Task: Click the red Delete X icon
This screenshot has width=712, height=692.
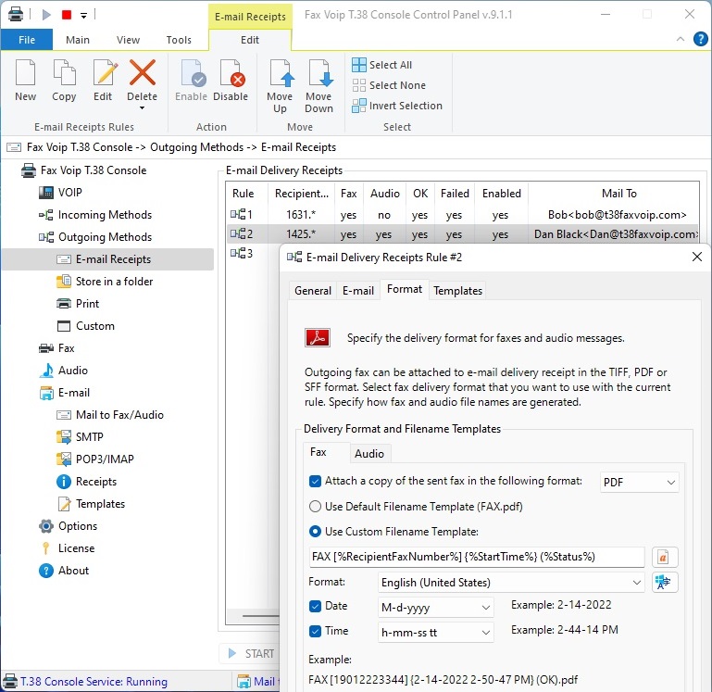Action: pyautogui.click(x=143, y=73)
